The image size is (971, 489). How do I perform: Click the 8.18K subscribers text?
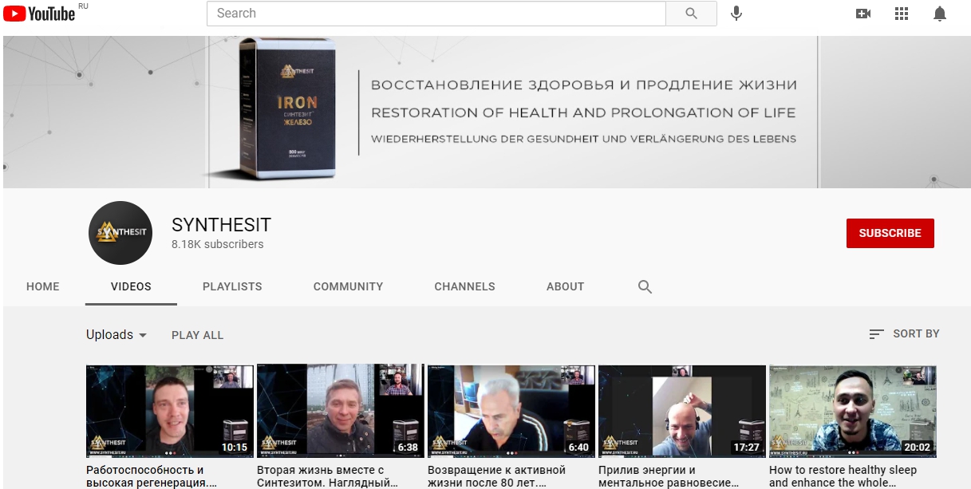pyautogui.click(x=218, y=244)
